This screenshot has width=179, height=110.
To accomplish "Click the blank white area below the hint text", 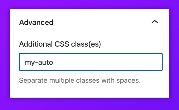I will point(89,91).
